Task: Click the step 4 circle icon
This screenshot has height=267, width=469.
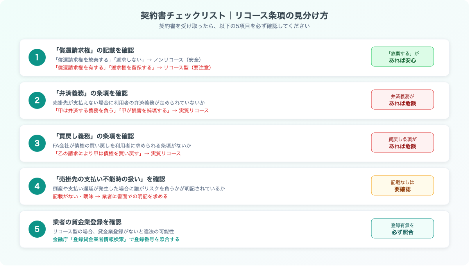Action: pyautogui.click(x=36, y=186)
